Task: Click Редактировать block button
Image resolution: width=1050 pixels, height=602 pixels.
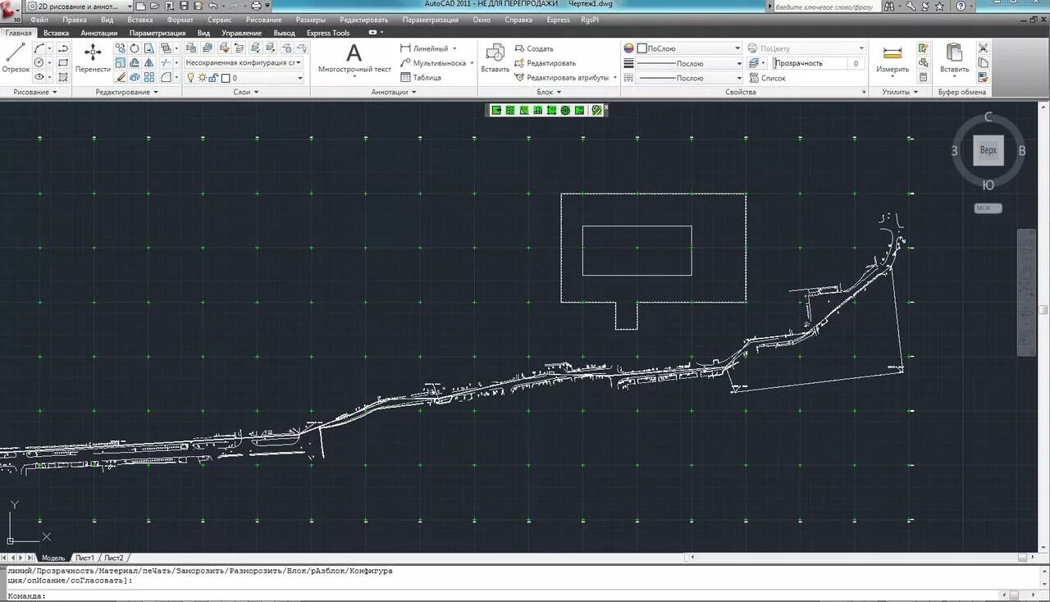Action: tap(545, 63)
